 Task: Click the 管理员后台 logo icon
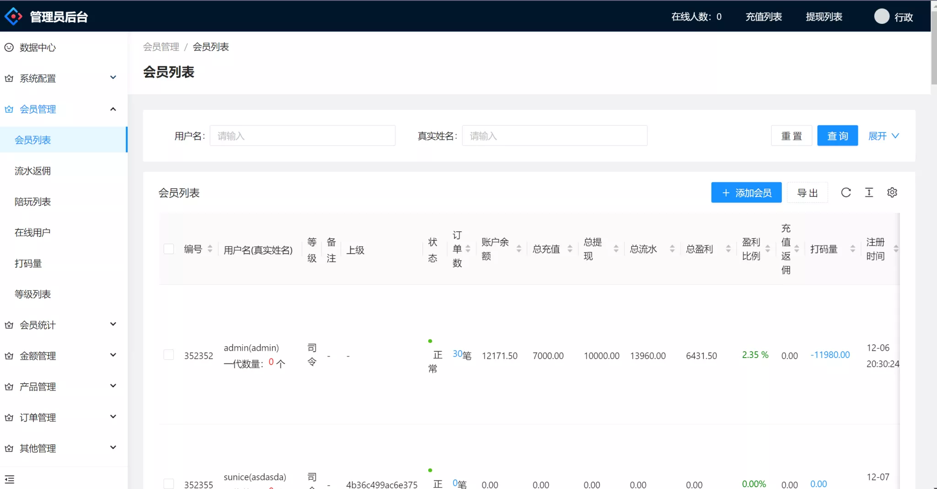(x=14, y=15)
